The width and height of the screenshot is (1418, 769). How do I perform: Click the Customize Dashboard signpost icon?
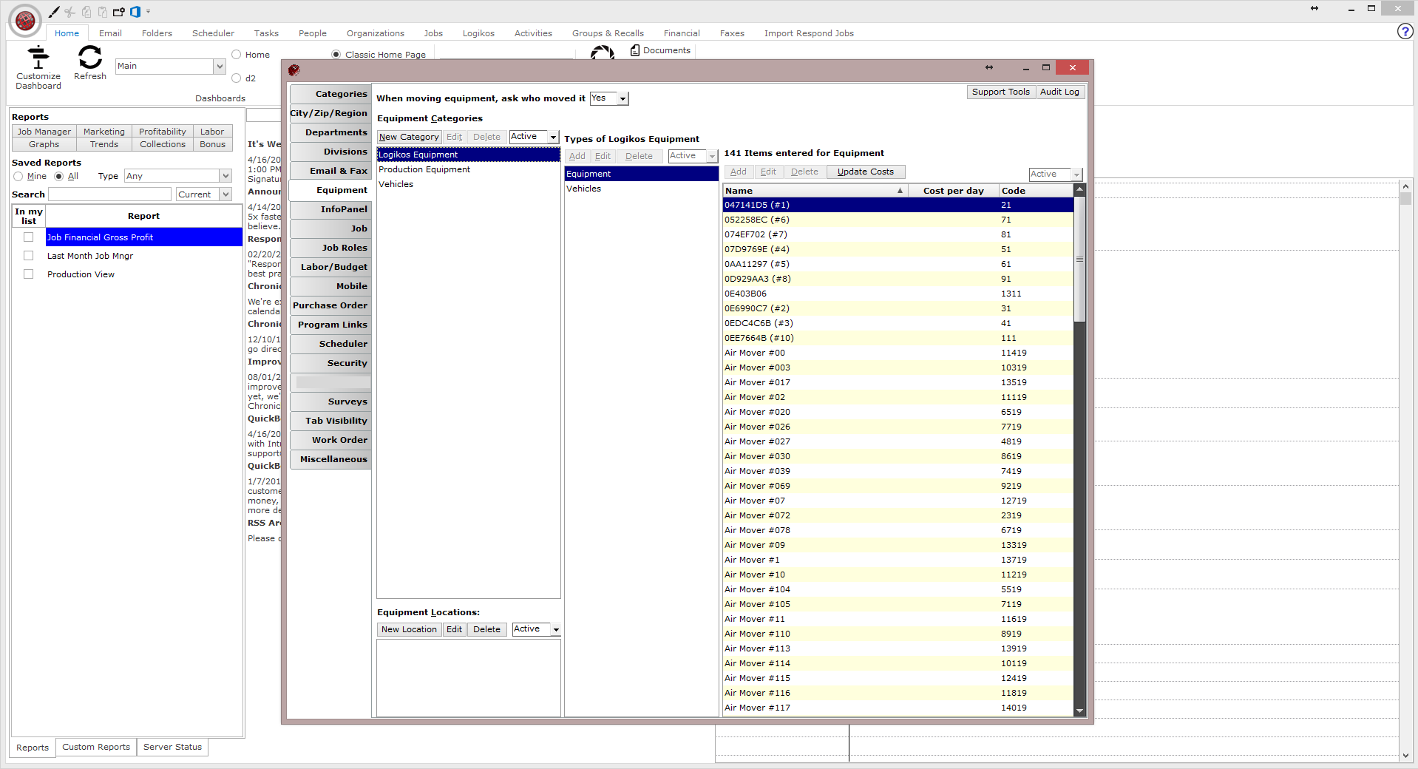point(38,57)
